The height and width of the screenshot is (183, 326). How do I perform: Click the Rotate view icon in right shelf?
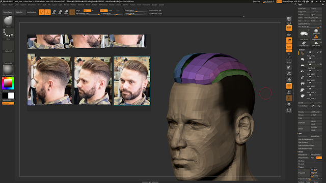pos(289,80)
